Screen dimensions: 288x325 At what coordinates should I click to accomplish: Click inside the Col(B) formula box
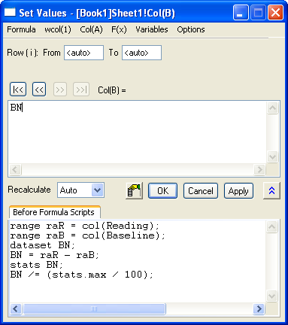pyautogui.click(x=138, y=132)
